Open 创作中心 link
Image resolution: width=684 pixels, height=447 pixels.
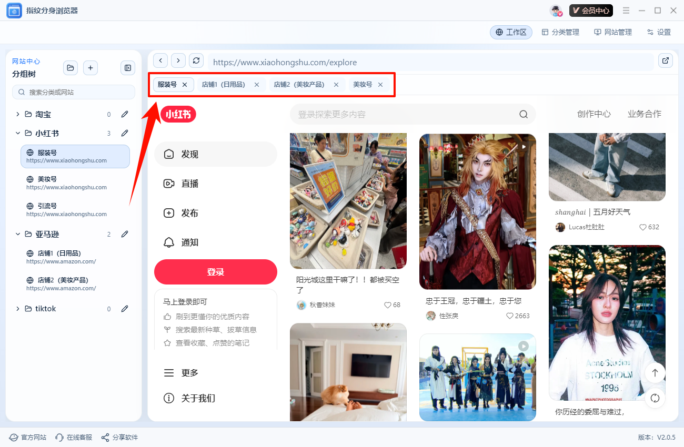594,114
